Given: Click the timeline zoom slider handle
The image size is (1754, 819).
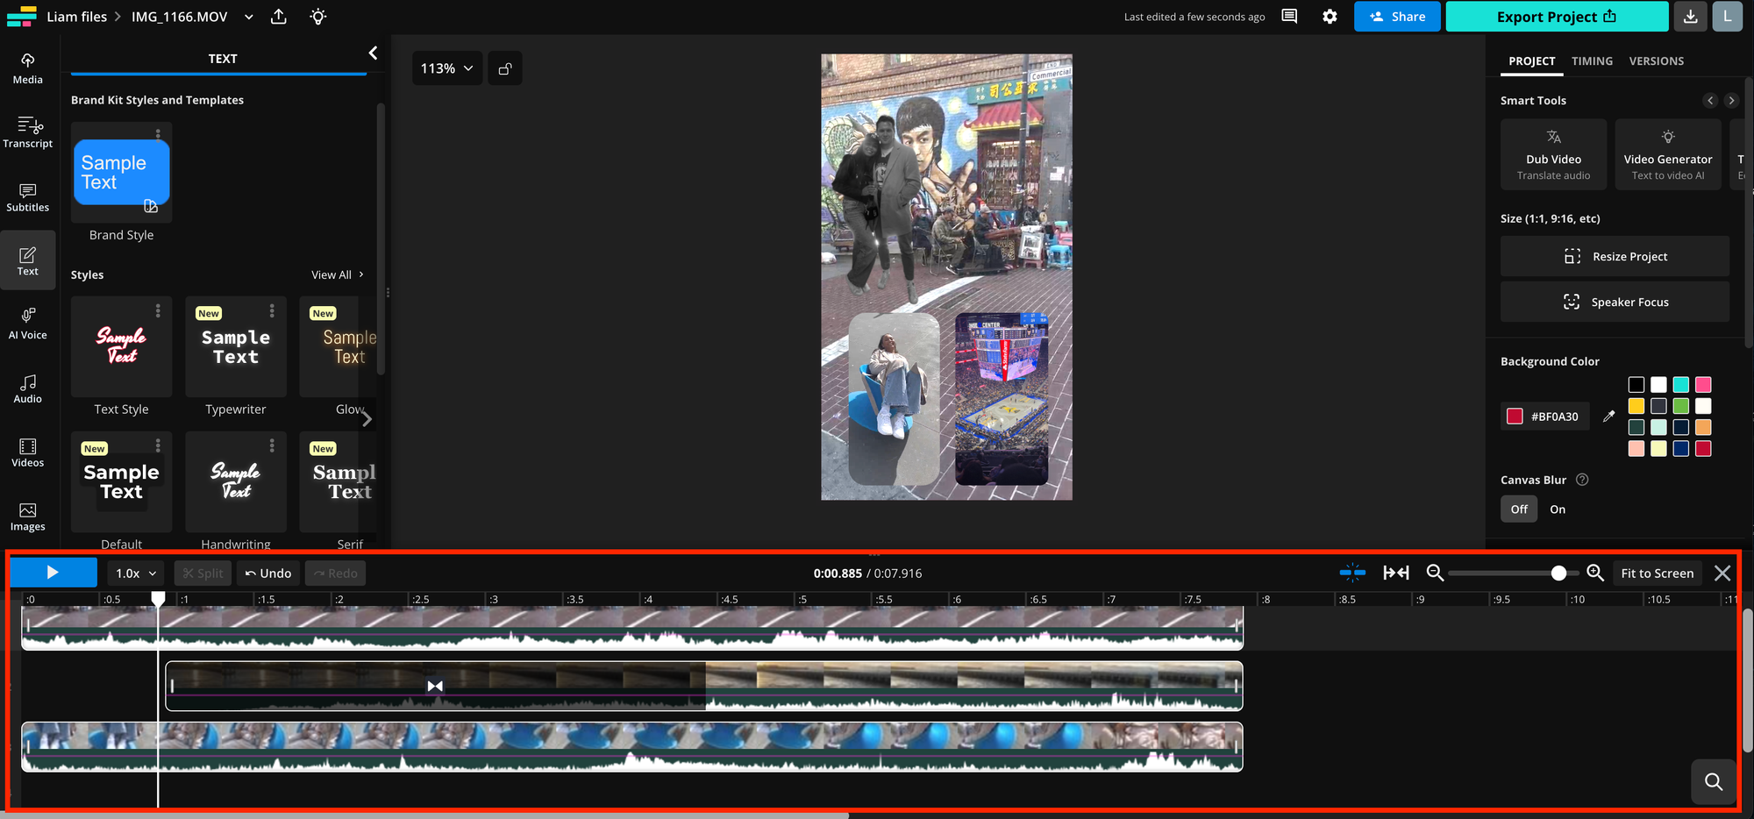Looking at the screenshot, I should coord(1558,573).
